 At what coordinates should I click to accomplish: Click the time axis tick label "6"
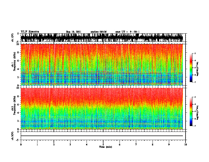[120, 145]
